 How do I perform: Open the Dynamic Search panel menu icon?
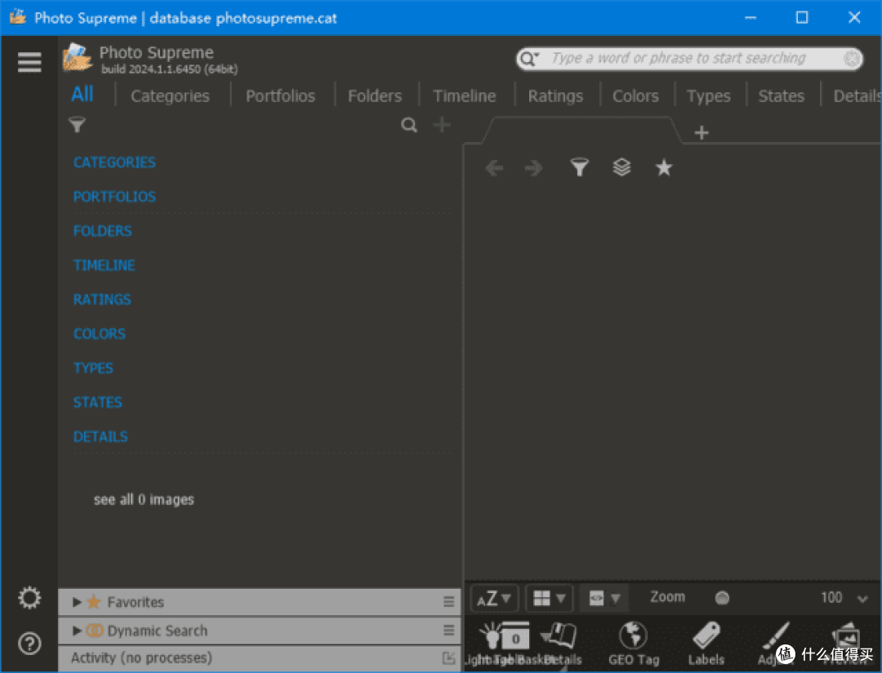tap(448, 631)
